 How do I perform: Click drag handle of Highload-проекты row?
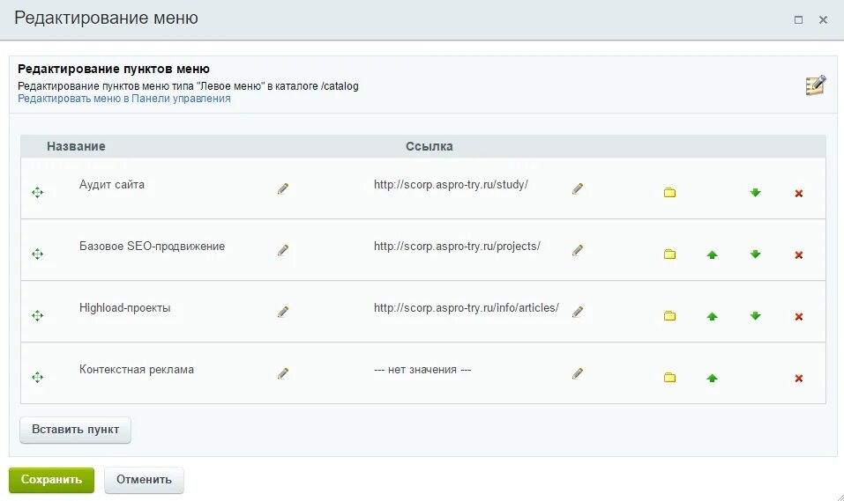[37, 315]
